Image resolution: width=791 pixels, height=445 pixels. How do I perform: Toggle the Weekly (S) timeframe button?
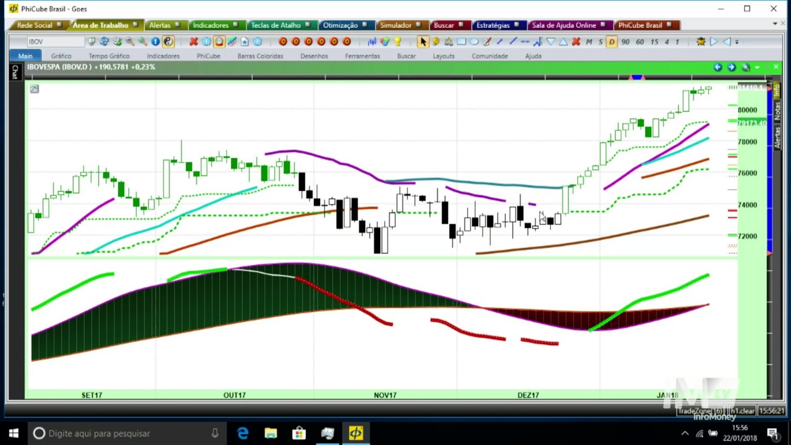(601, 41)
